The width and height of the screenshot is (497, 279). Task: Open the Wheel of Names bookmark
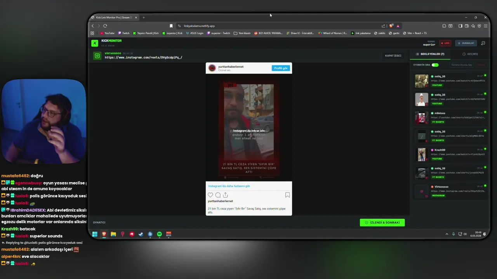[332, 33]
